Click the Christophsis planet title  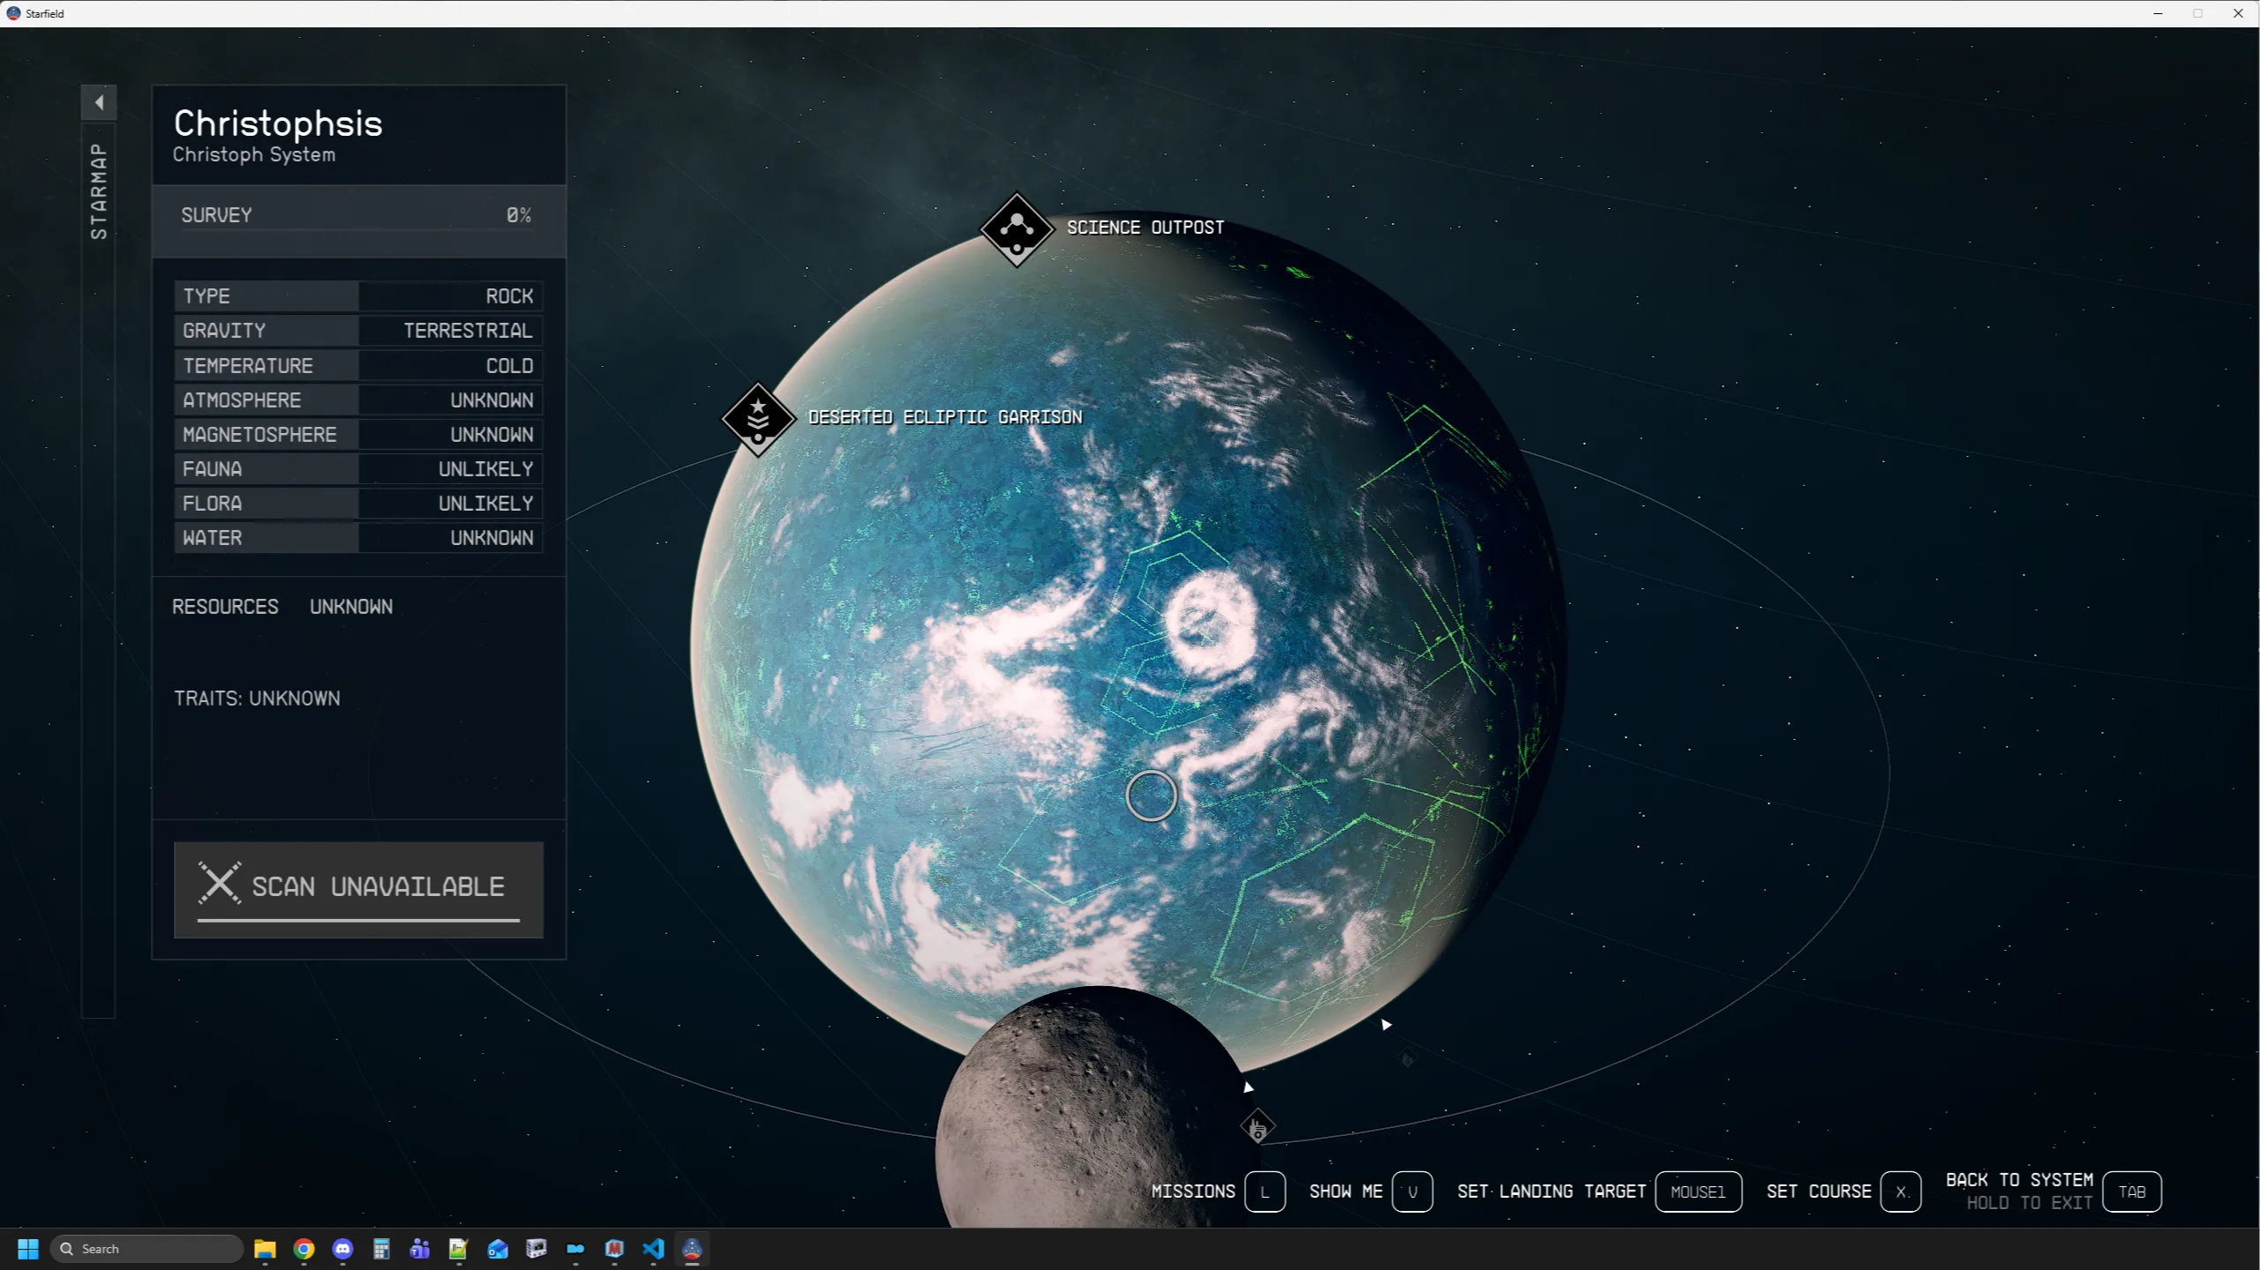278,123
